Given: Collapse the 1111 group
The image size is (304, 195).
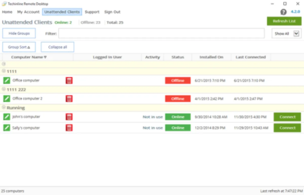Looking at the screenshot, I should tap(4, 71).
